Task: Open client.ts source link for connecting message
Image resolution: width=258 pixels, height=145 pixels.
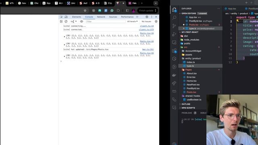Action: (147, 26)
